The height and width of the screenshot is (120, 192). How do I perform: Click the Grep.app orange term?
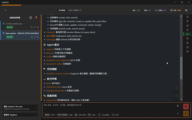(x=51, y=40)
